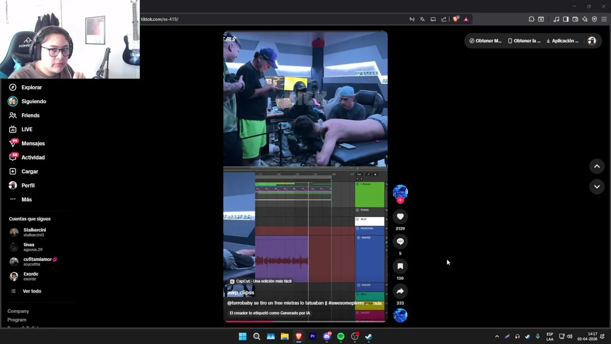Follow the creator with the red plus badge
Screen dimensions: 611x344
click(400, 200)
